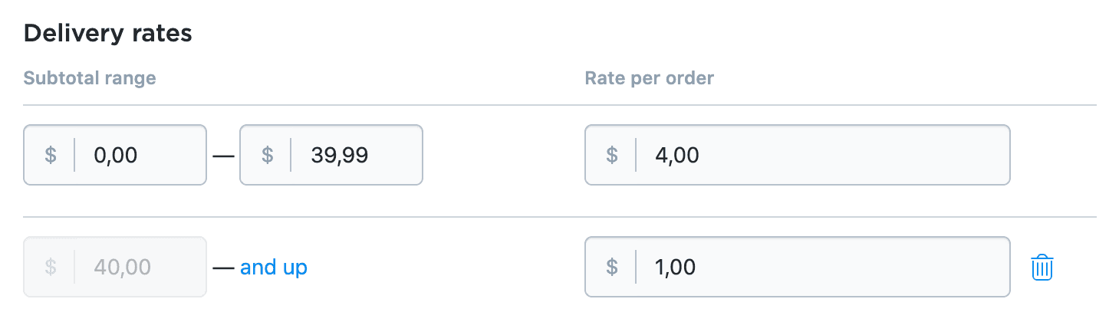Click the dash before "and up"

click(223, 268)
